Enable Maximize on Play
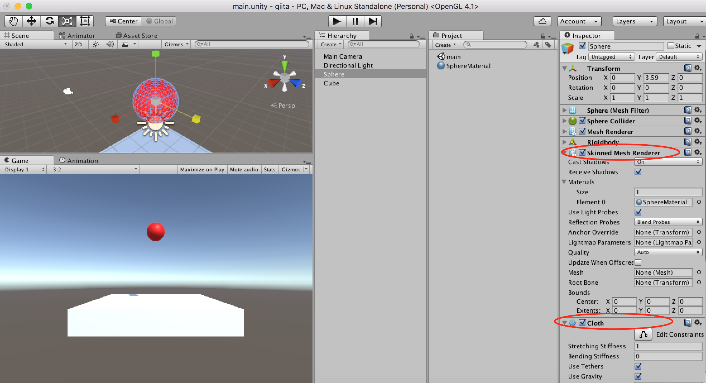 pyautogui.click(x=202, y=169)
